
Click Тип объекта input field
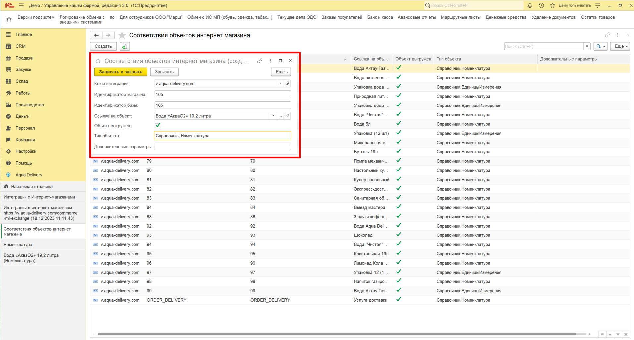(223, 136)
